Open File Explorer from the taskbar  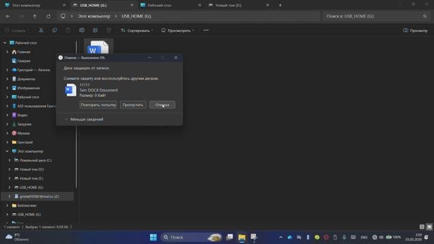click(241, 237)
